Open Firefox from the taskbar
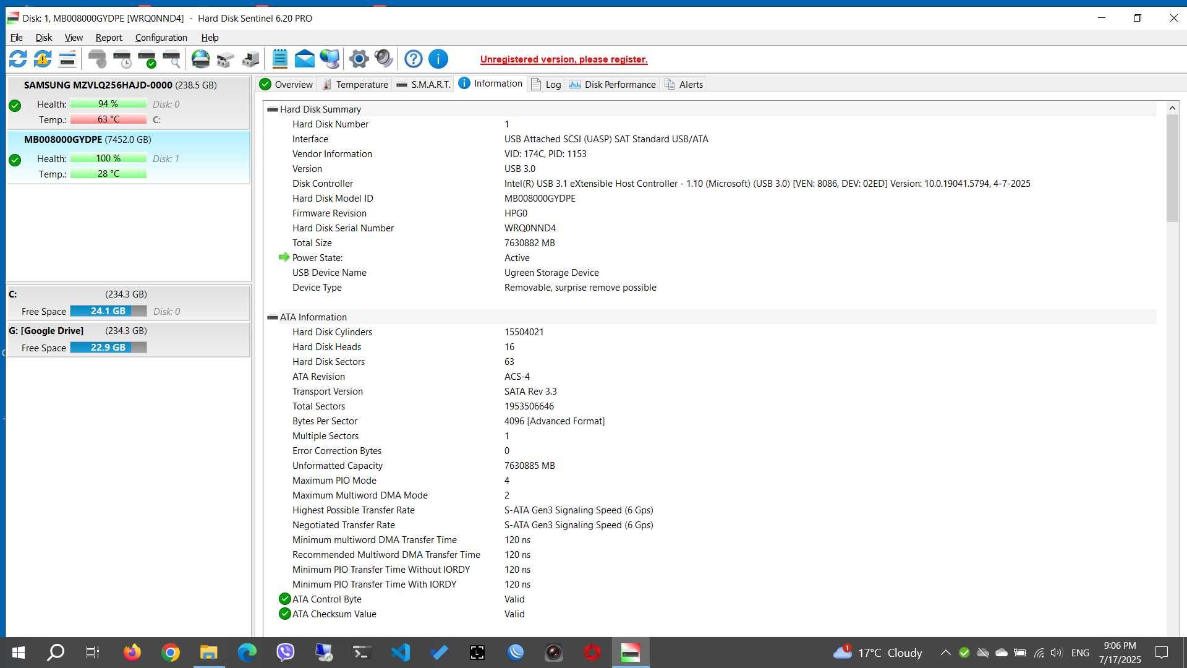Viewport: 1187px width, 668px height. click(x=132, y=653)
